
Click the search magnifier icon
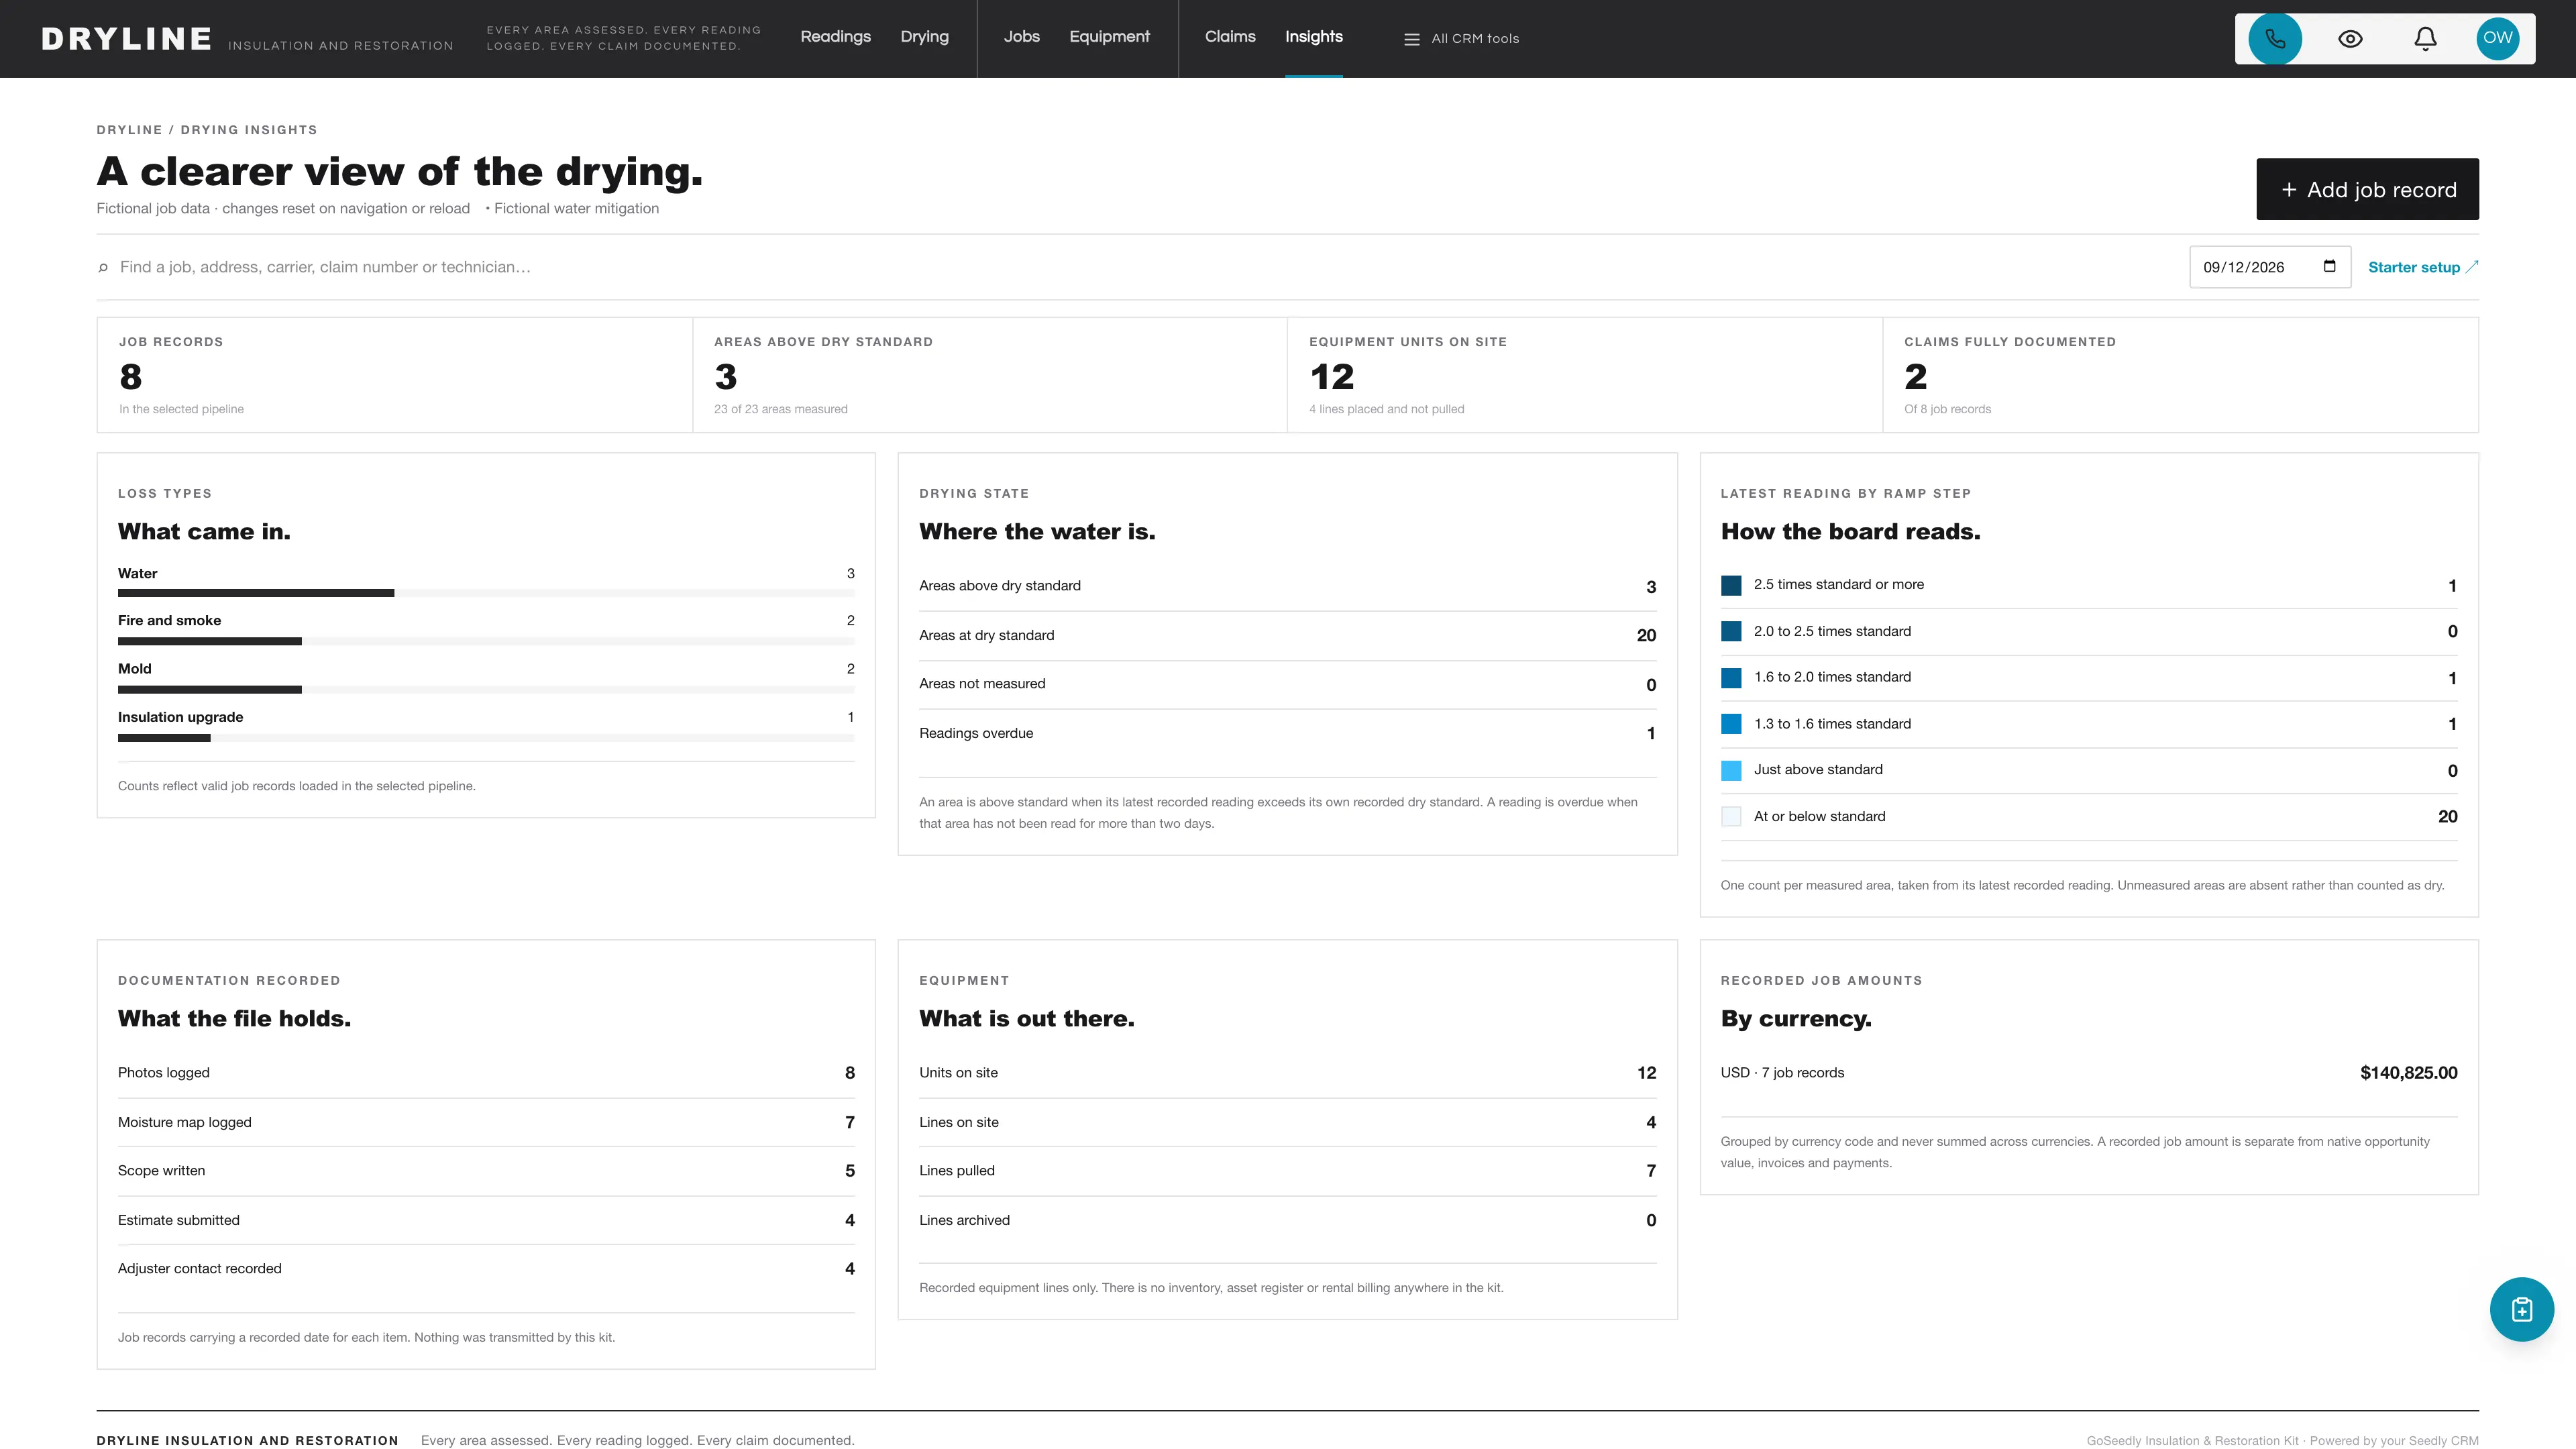103,267
